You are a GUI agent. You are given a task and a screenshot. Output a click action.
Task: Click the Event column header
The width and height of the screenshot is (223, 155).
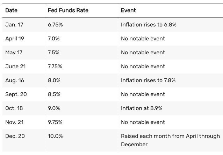128,10
